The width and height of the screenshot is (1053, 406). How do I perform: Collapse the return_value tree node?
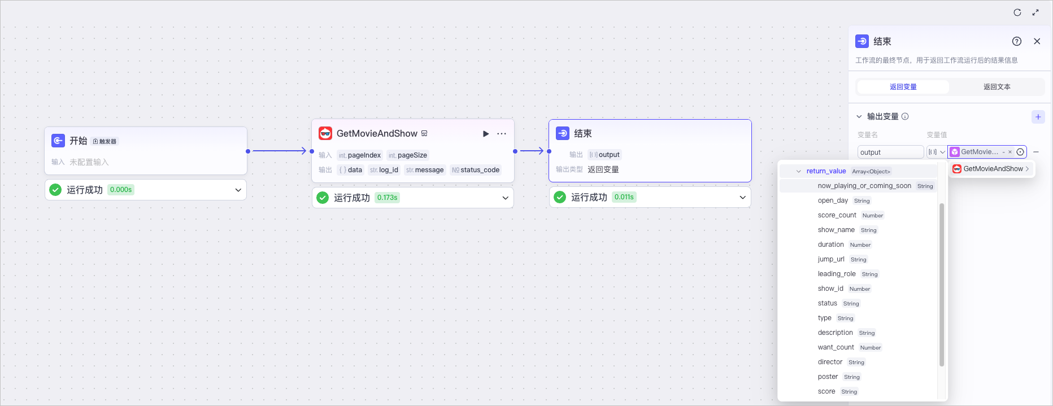coord(798,171)
